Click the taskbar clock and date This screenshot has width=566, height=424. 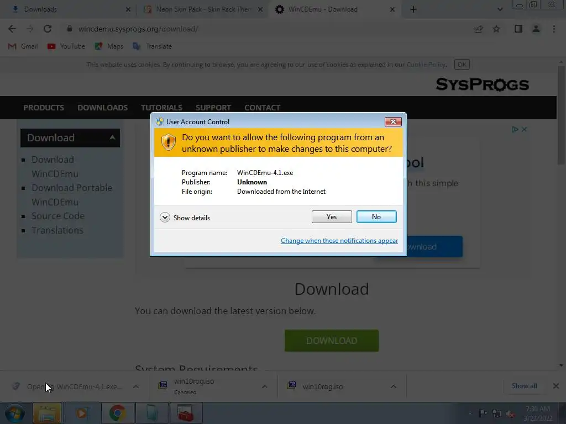click(538, 414)
